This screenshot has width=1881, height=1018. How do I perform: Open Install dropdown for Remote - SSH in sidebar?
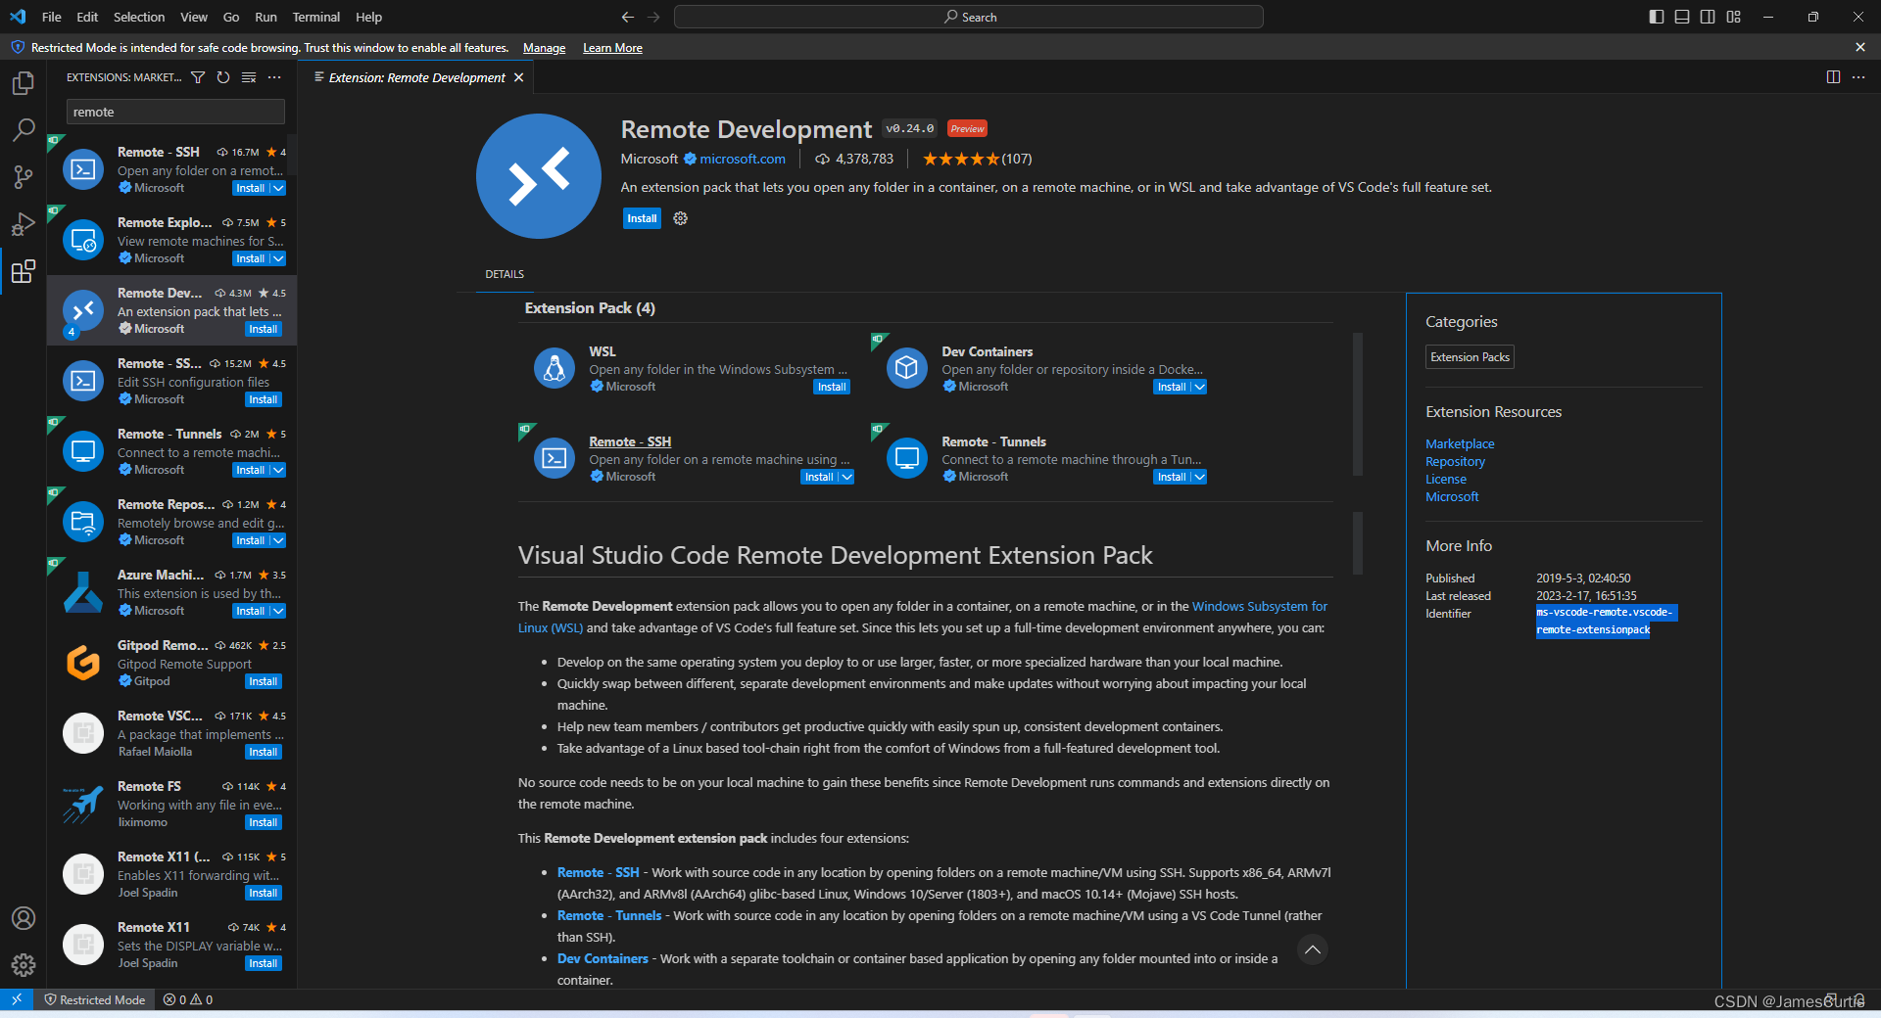pyautogui.click(x=278, y=188)
